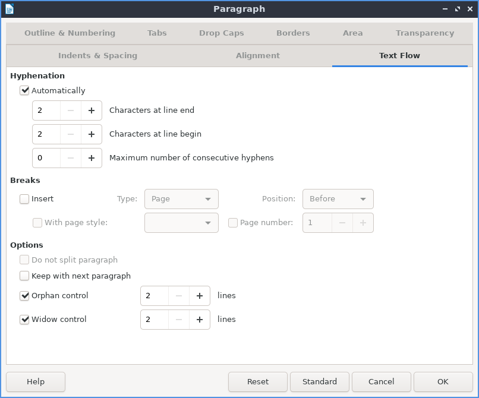Open the break Position dropdown

[x=338, y=199]
